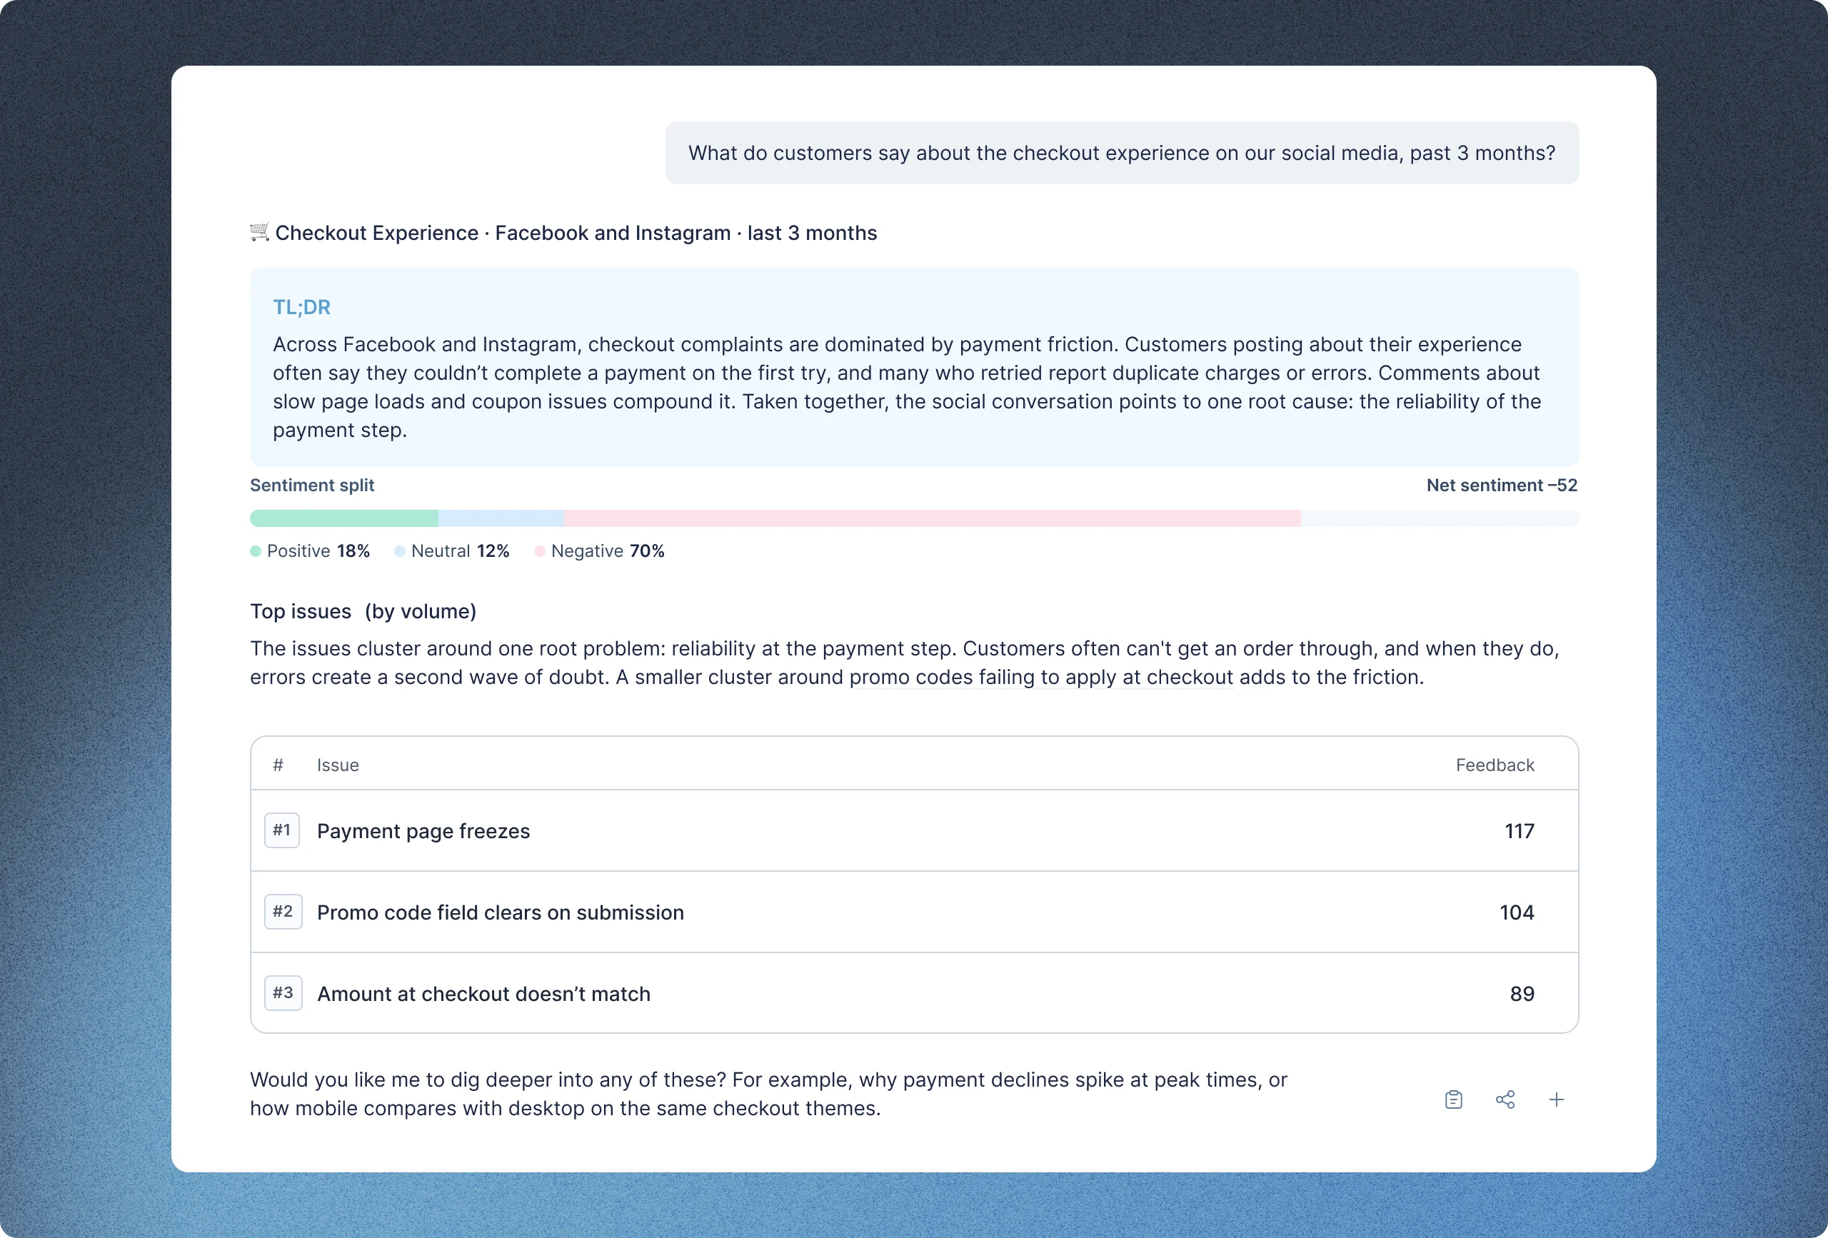Click the #1 rank badge
Viewport: 1828px width, 1238px height.
click(x=281, y=830)
